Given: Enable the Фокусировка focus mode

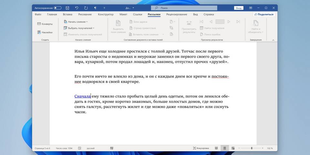Looking at the screenshot, I should click(201, 148).
